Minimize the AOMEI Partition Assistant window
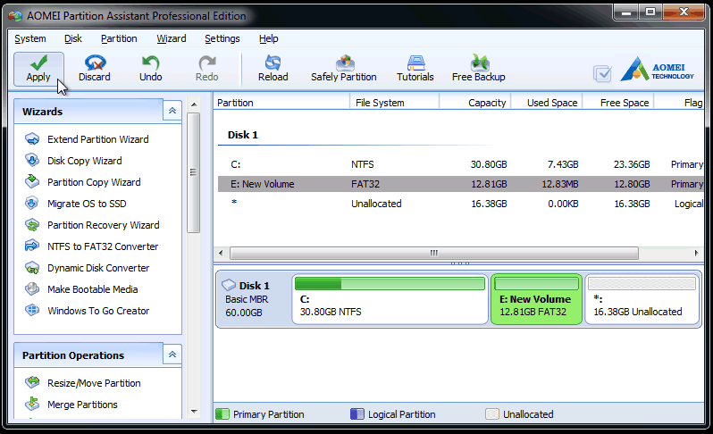 pyautogui.click(x=626, y=12)
